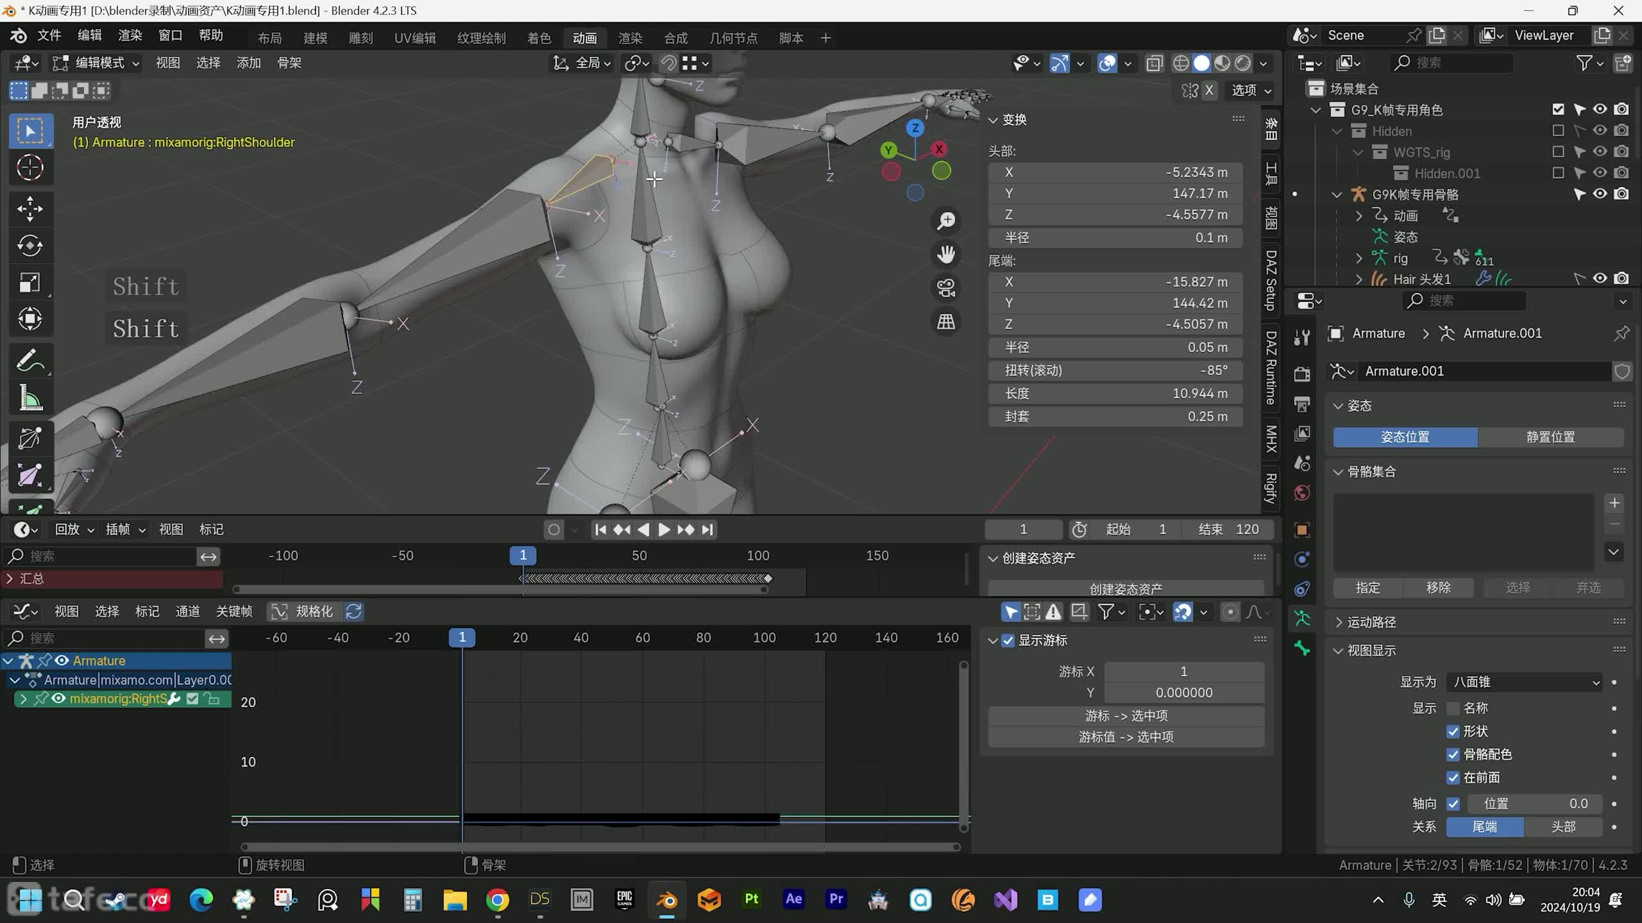Open the 文件 menu
1642x923 pixels.
coord(49,35)
